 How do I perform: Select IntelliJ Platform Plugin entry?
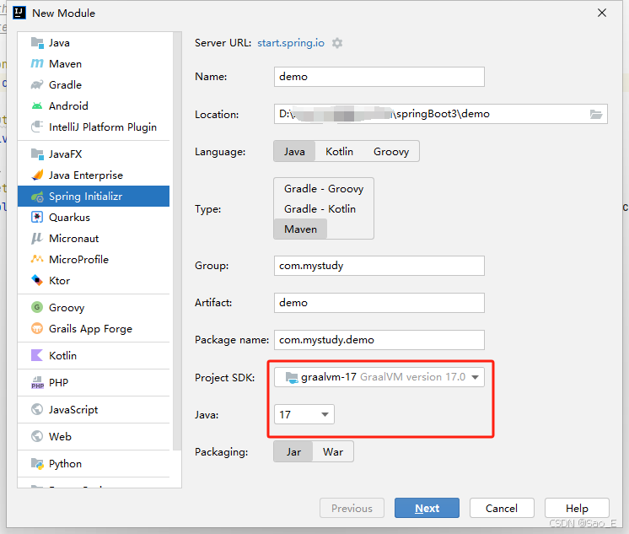94,127
